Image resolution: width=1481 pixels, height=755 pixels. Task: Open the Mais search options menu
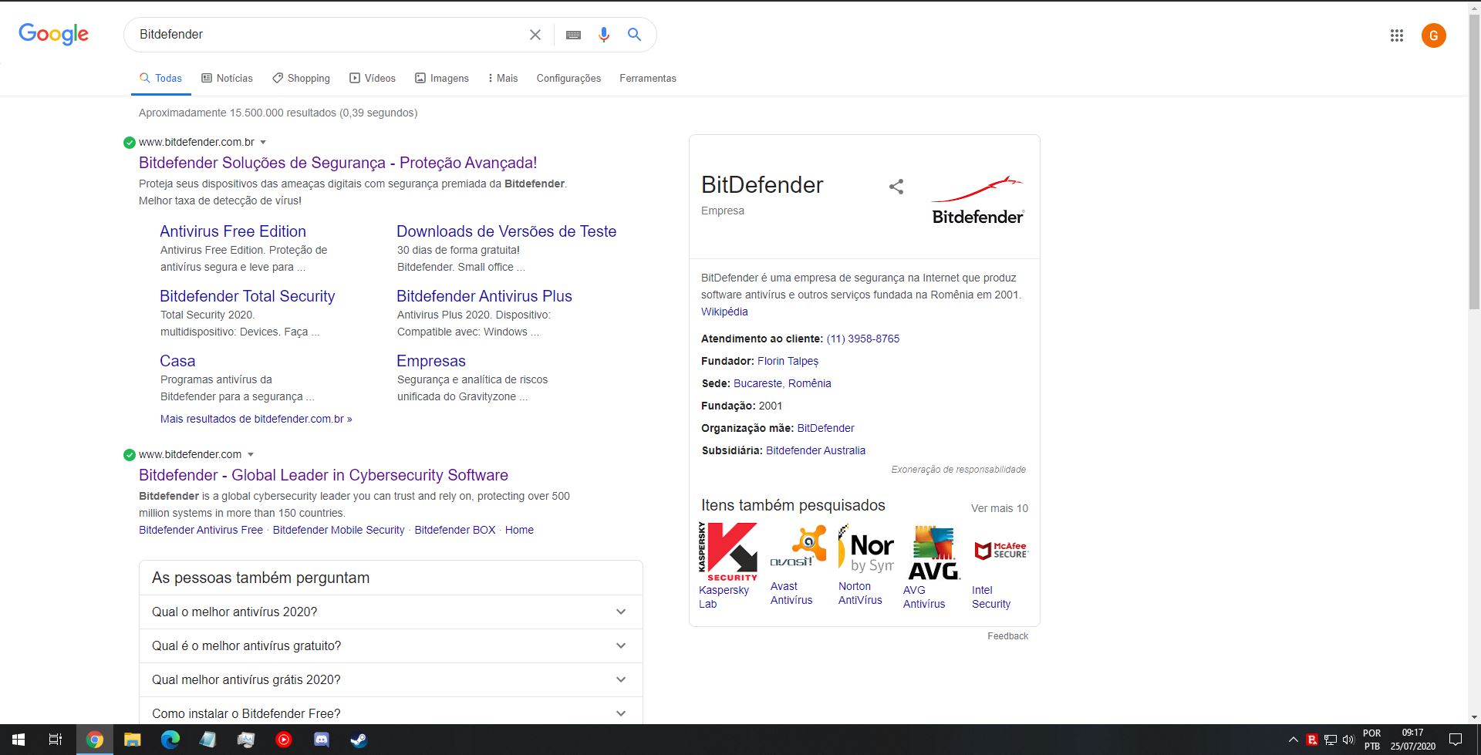click(503, 78)
